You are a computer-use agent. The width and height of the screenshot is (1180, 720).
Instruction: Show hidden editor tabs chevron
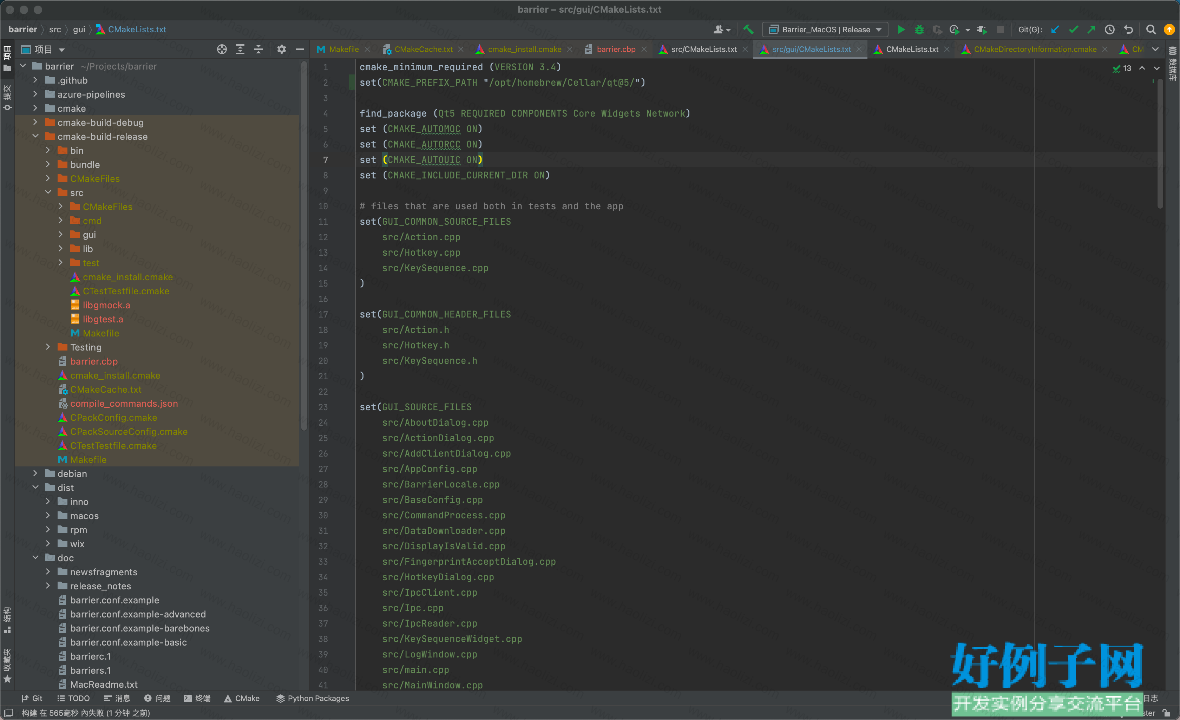click(1155, 49)
